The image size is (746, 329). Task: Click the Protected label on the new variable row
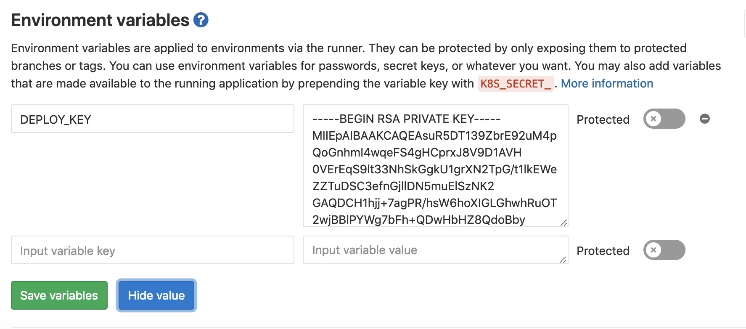point(603,251)
